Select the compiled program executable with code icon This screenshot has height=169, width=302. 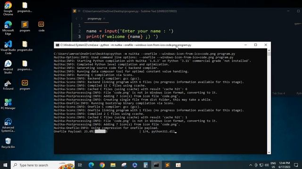coord(25,85)
